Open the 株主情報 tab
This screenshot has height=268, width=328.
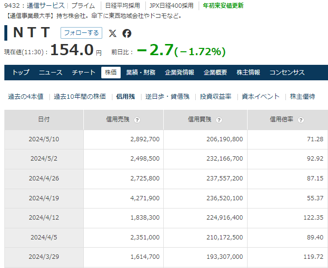[248, 73]
